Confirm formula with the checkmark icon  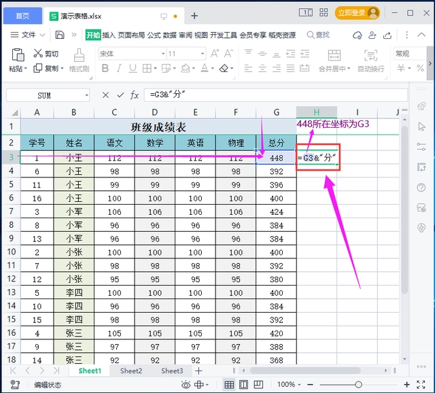[x=120, y=95]
